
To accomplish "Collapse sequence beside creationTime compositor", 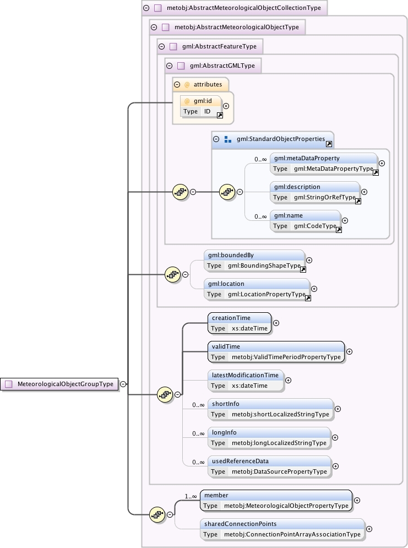I will [178, 394].
